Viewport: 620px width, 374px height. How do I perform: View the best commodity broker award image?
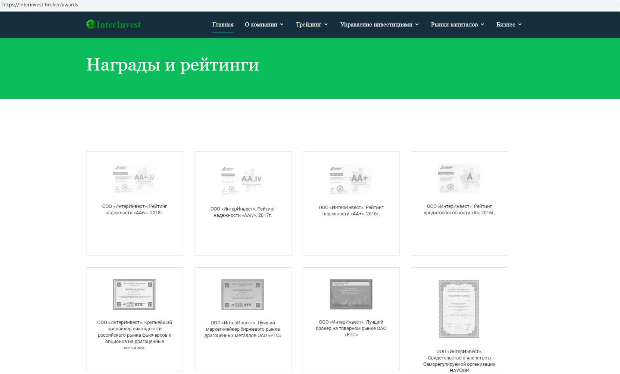tap(351, 294)
